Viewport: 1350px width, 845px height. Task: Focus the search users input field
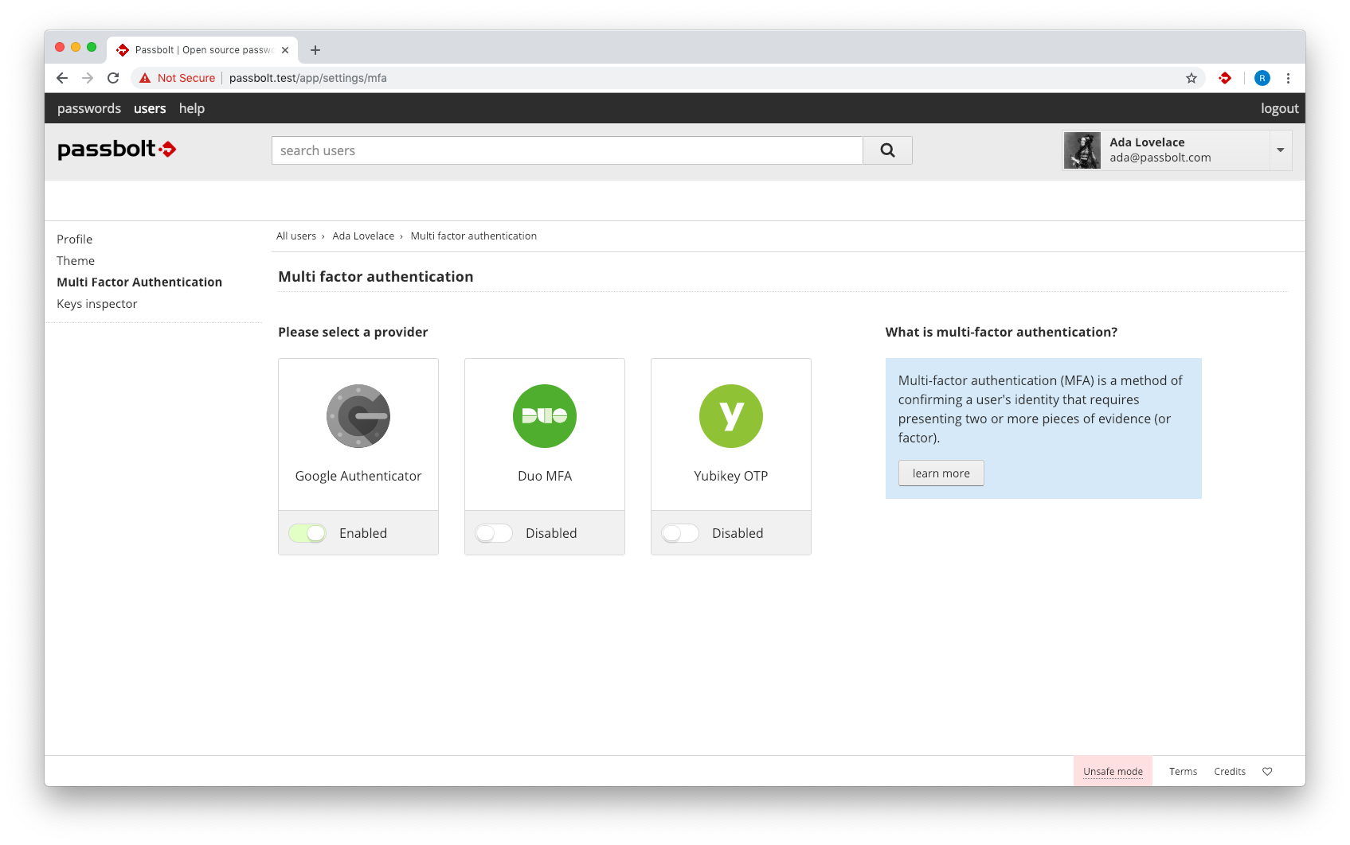567,150
